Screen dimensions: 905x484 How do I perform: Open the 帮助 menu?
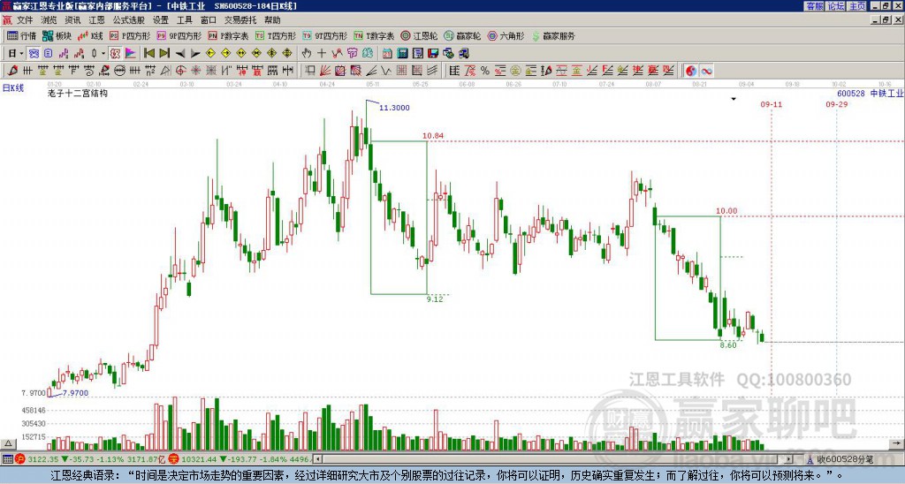point(272,20)
